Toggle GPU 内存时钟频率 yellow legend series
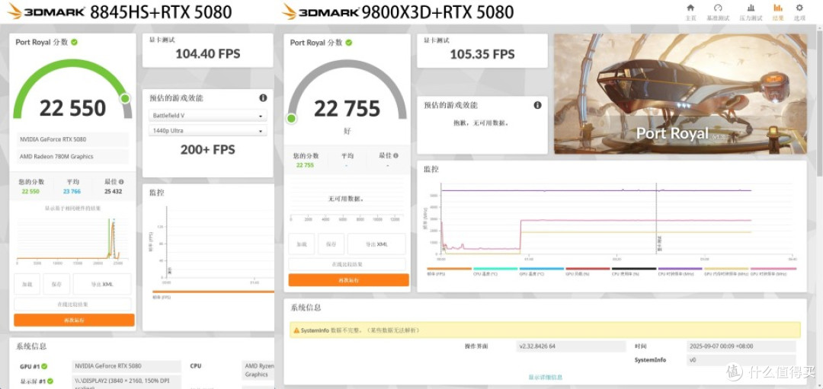 [x=726, y=271]
